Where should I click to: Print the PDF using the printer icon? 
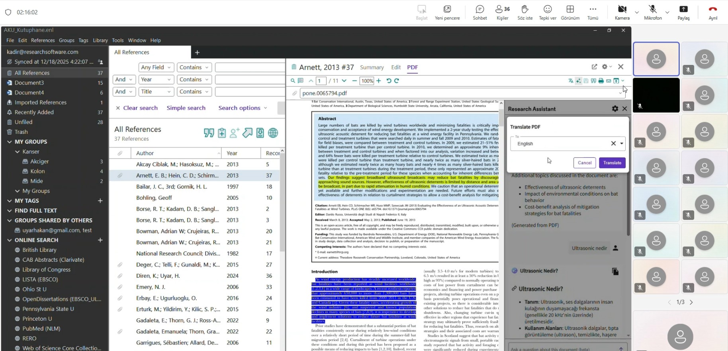point(601,81)
